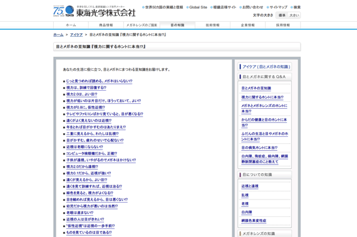Open the 技術情報 navigation tab
Viewport: 357px width, 237px height.
click(x=212, y=25)
